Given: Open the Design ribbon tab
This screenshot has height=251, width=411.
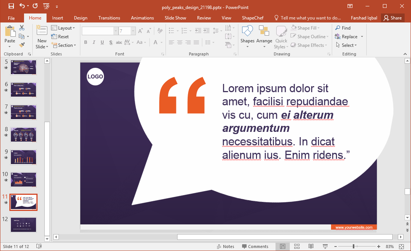Looking at the screenshot, I should (80, 18).
